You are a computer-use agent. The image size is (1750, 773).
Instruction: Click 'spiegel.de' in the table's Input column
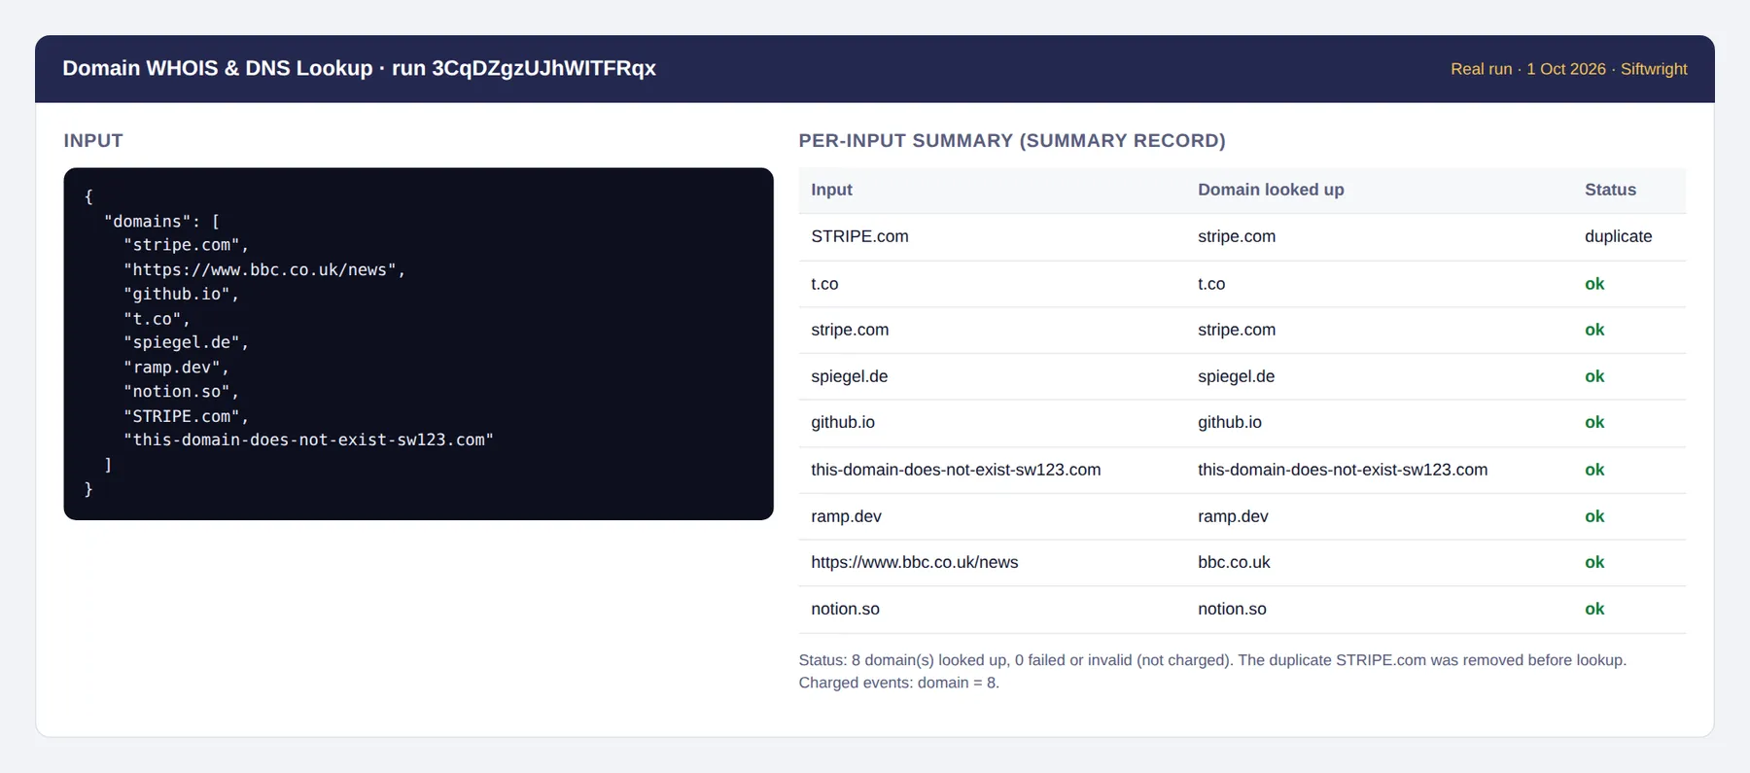pyautogui.click(x=850, y=376)
